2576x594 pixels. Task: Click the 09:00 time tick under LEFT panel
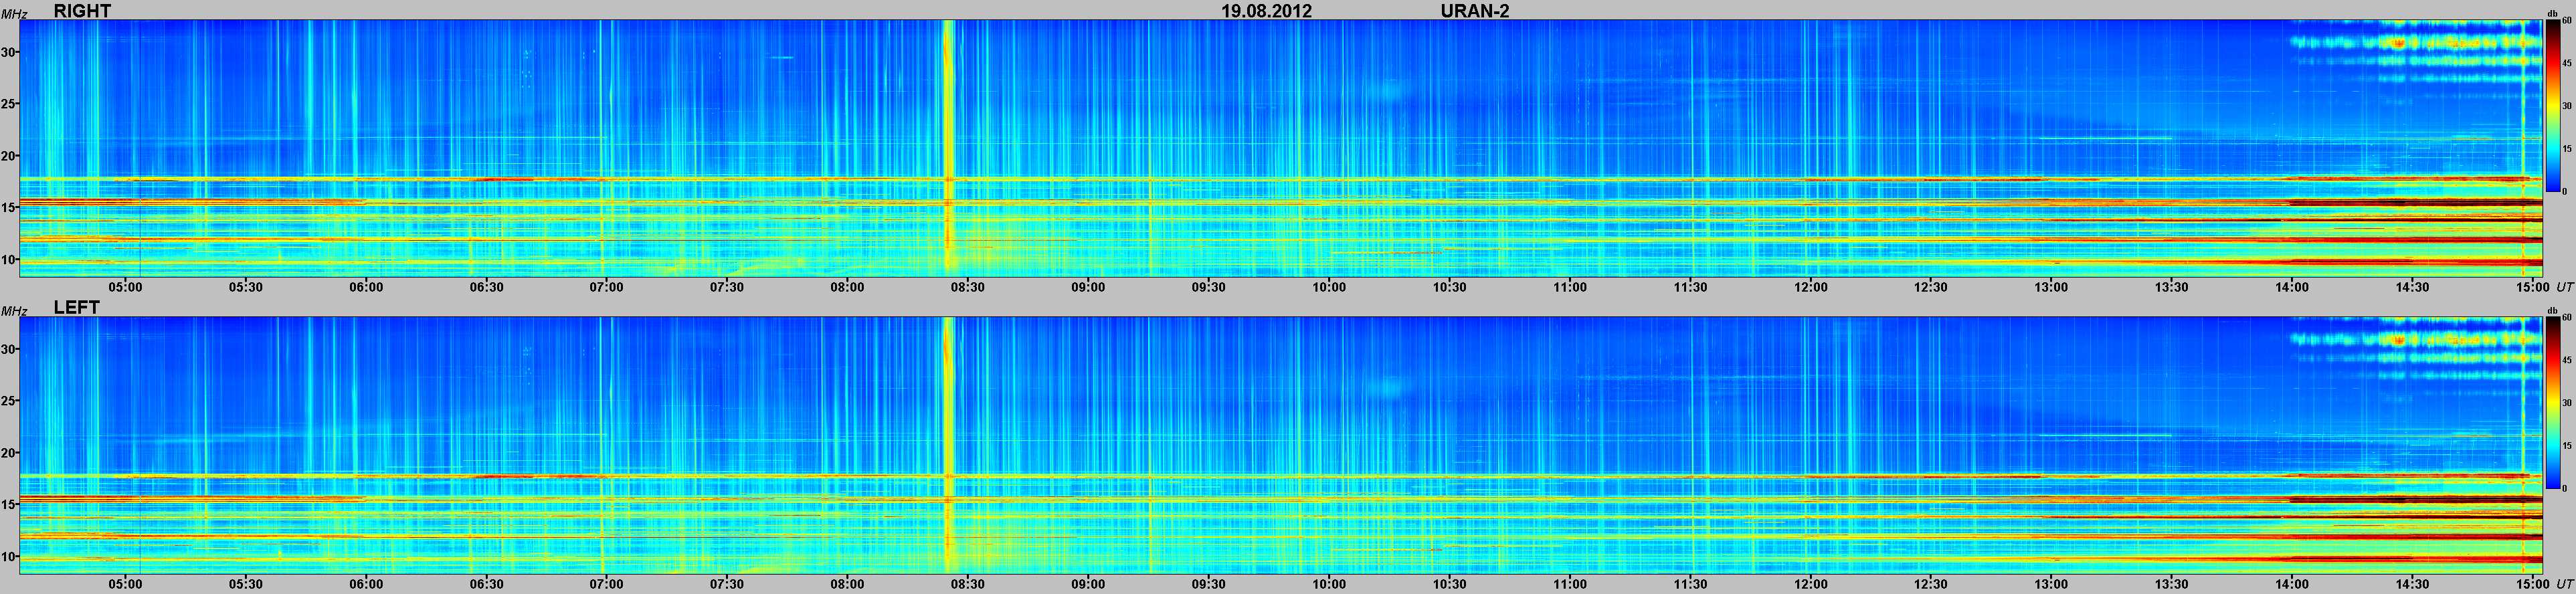(1088, 584)
